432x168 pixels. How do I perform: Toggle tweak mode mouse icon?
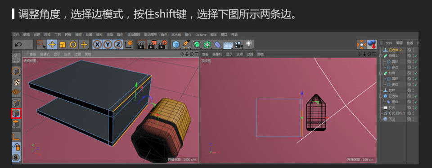point(16,147)
